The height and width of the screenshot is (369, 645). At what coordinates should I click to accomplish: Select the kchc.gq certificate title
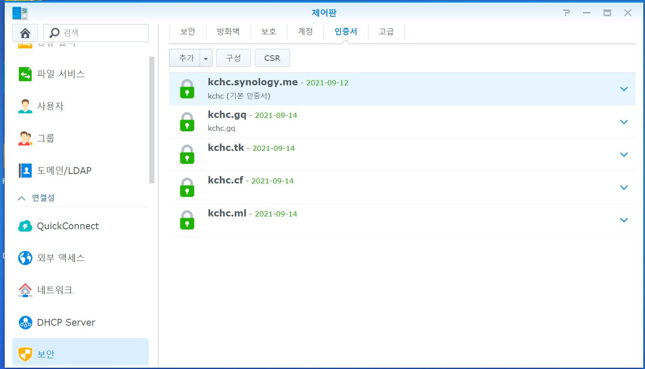(227, 115)
